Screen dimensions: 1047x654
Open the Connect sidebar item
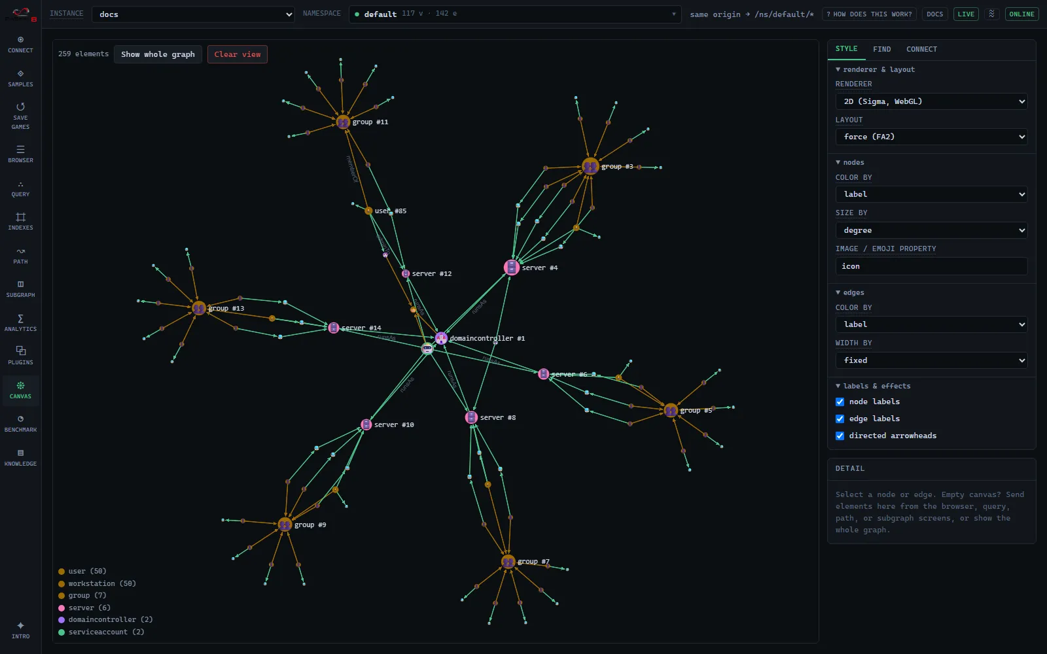(x=20, y=44)
